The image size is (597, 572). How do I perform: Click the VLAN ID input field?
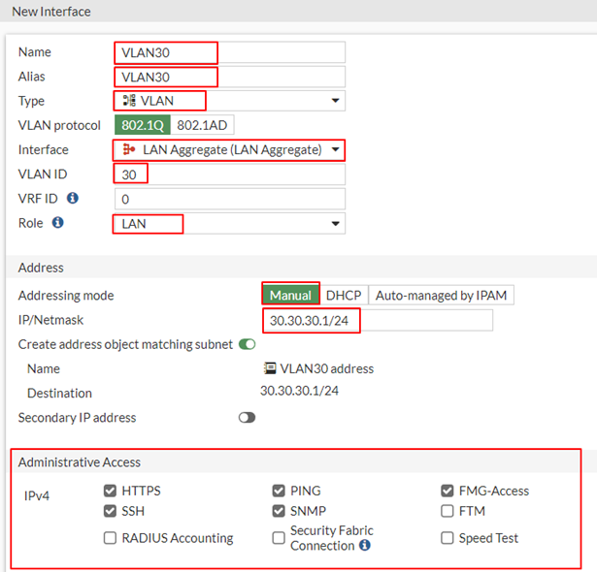pyautogui.click(x=230, y=175)
